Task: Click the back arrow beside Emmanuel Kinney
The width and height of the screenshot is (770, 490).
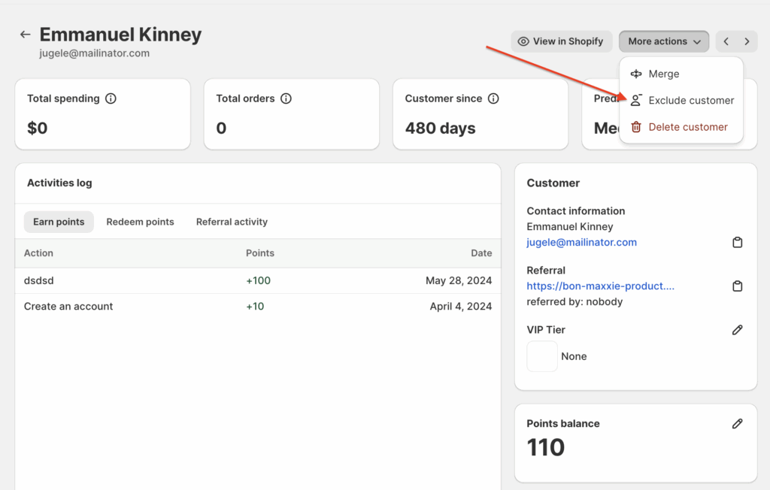Action: pyautogui.click(x=26, y=35)
